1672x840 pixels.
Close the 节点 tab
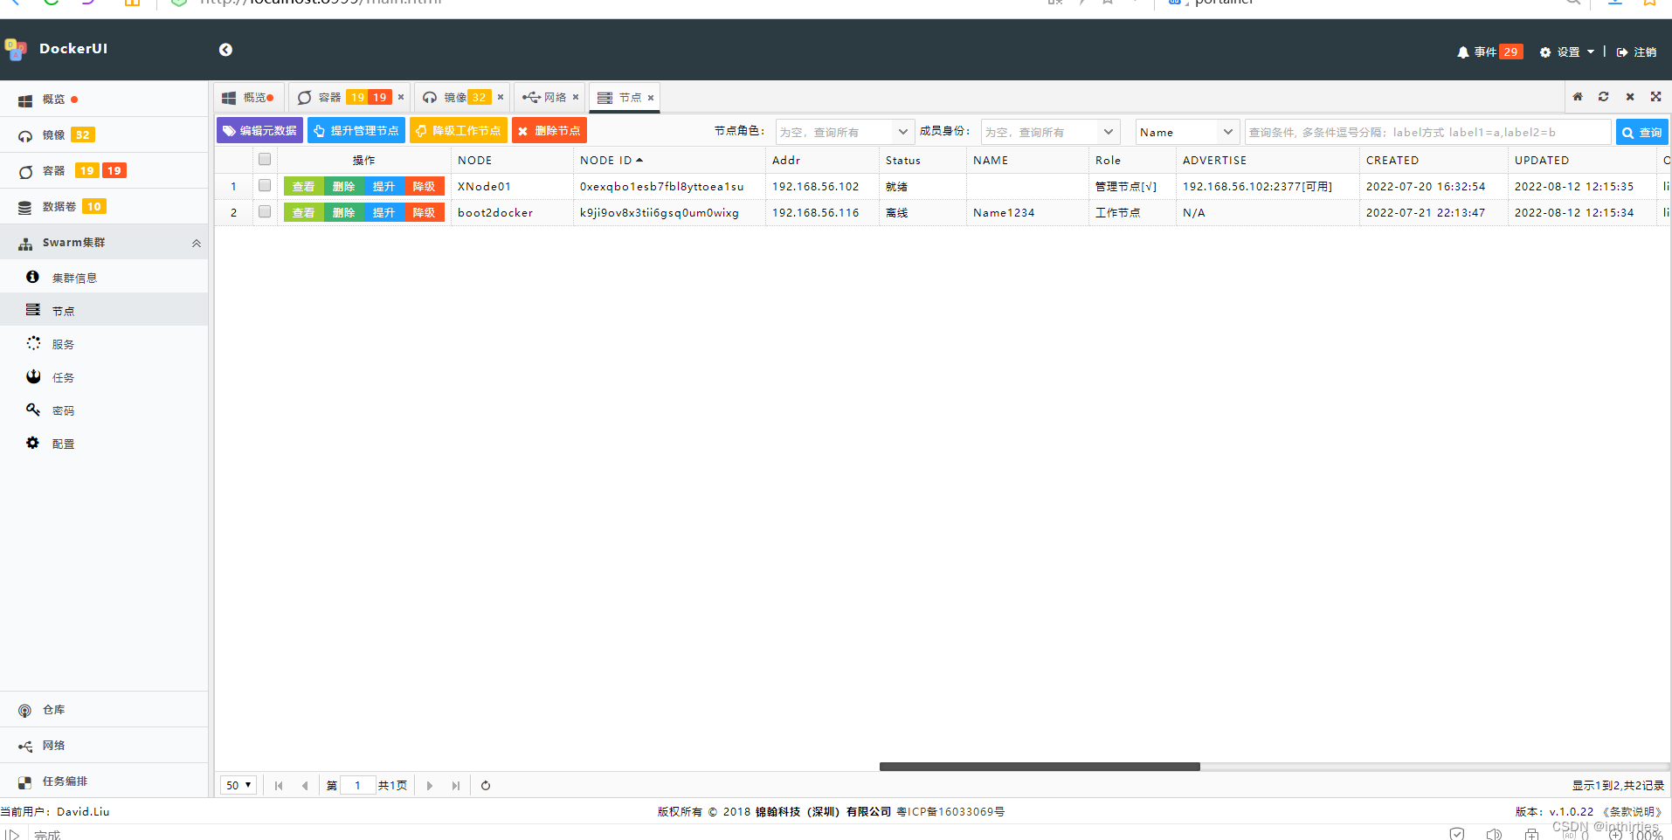(651, 98)
